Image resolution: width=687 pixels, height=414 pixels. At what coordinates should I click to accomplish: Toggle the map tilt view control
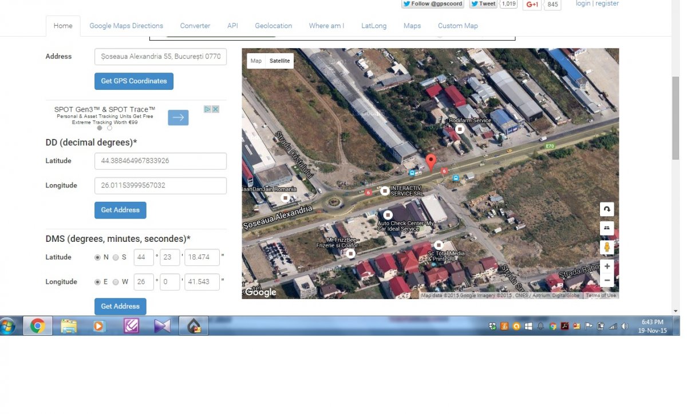607,228
